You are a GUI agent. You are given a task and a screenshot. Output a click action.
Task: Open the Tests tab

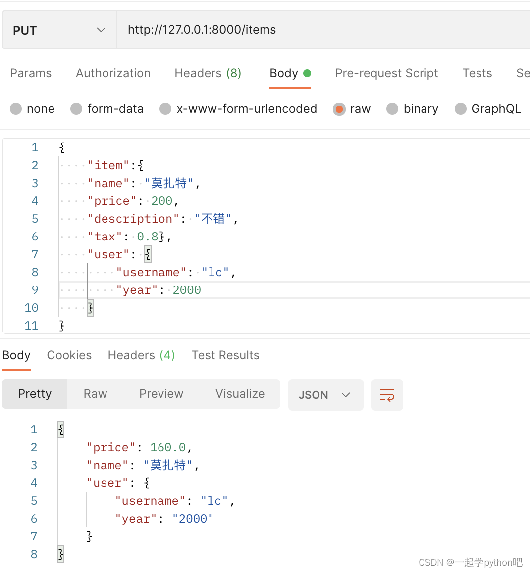tap(477, 73)
